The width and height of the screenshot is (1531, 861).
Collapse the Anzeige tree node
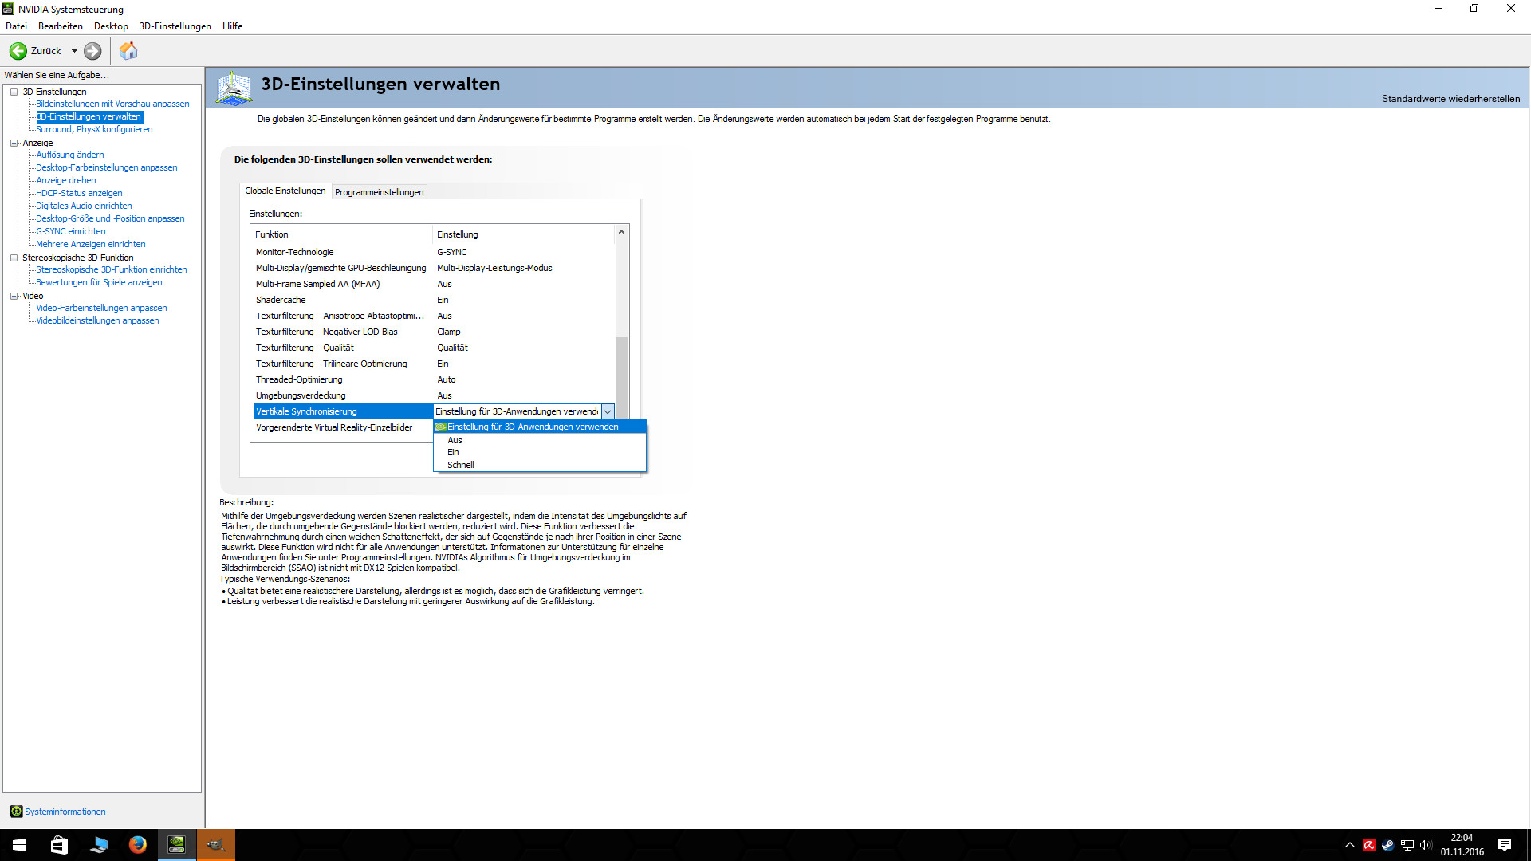[14, 143]
